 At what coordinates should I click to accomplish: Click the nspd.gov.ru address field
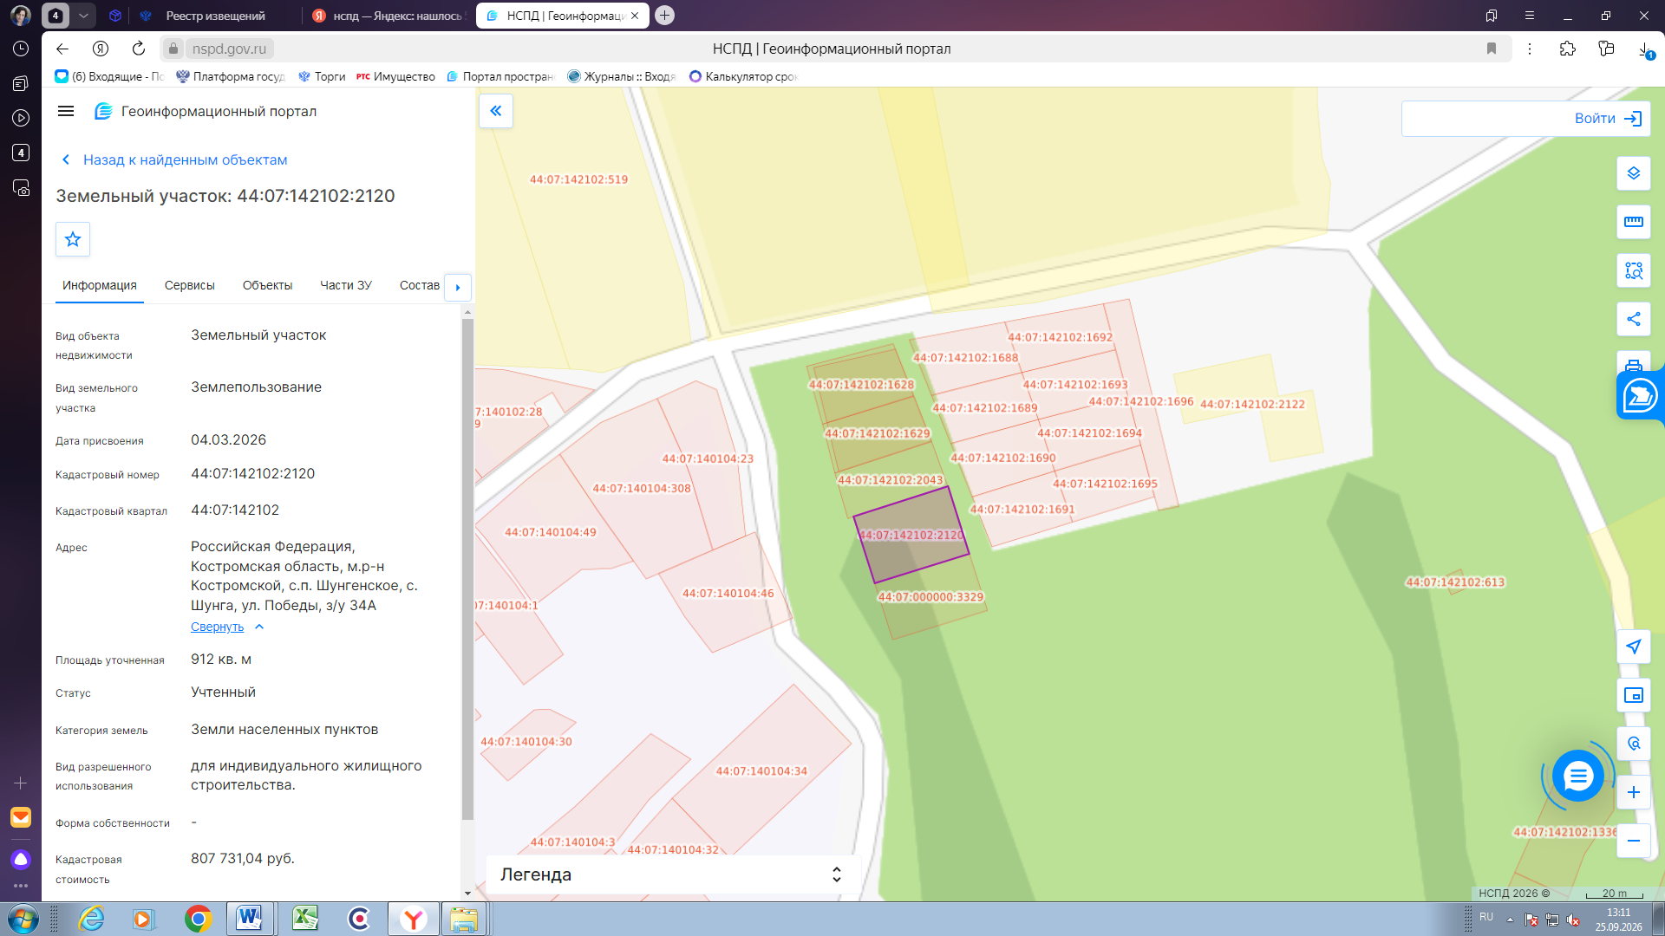pyautogui.click(x=229, y=49)
